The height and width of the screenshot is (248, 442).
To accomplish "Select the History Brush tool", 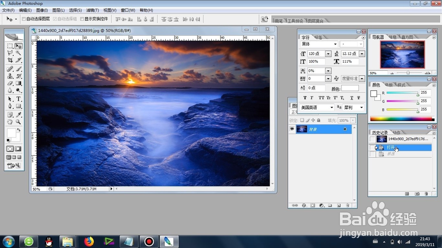I will tap(19, 76).
